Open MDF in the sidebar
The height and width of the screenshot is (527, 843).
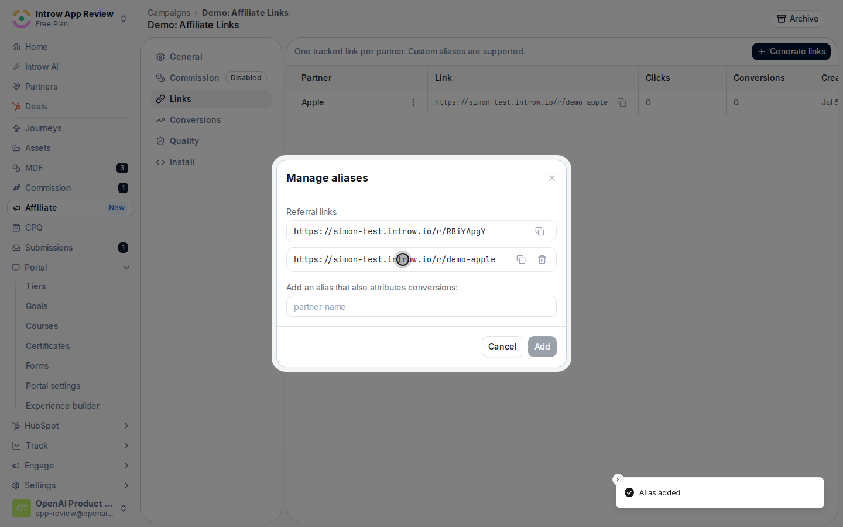point(70,168)
